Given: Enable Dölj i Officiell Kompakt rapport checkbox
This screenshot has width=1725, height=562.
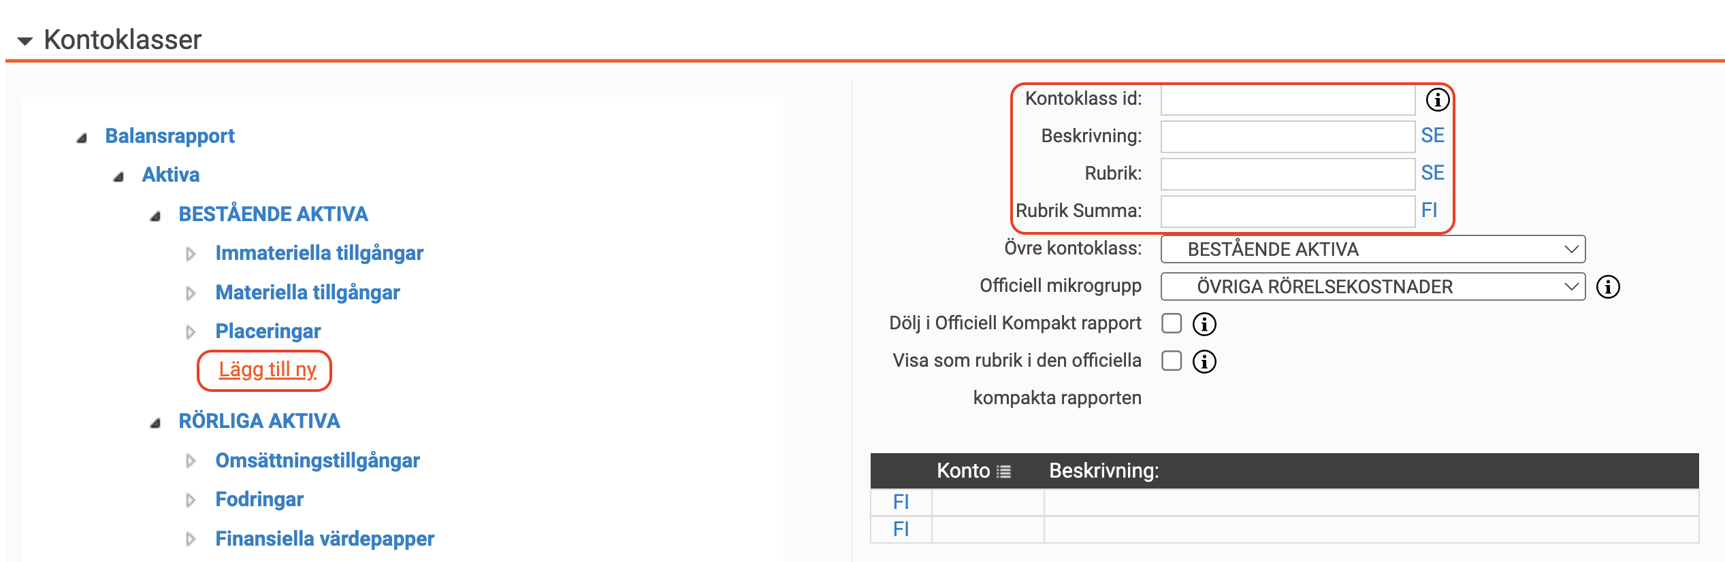Looking at the screenshot, I should [1172, 323].
